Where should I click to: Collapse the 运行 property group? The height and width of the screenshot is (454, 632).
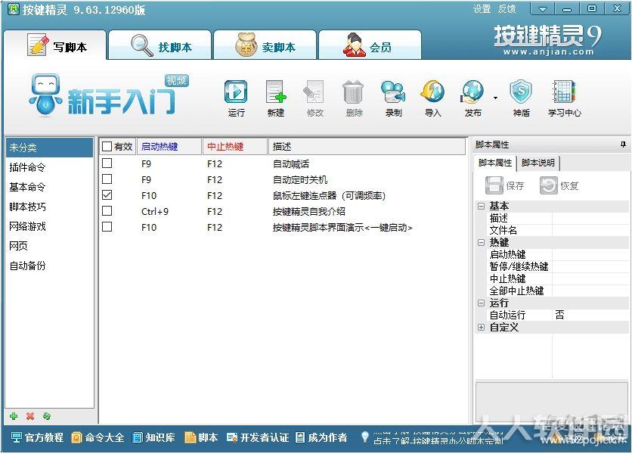click(481, 303)
